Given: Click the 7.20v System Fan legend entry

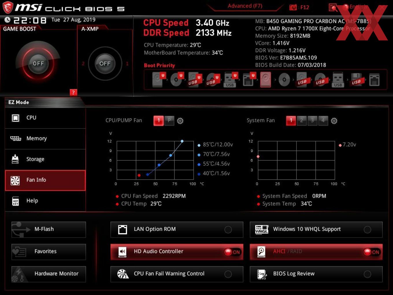Looking at the screenshot, I should click(347, 145).
